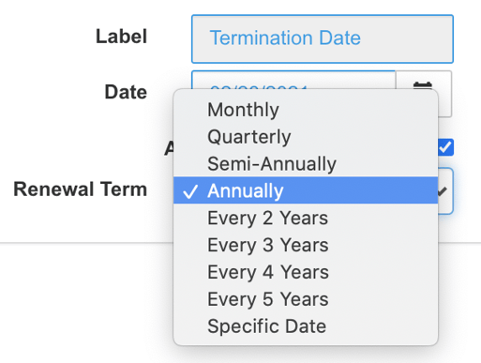Select the highlighted Annually option
481x363 pixels.
(306, 190)
